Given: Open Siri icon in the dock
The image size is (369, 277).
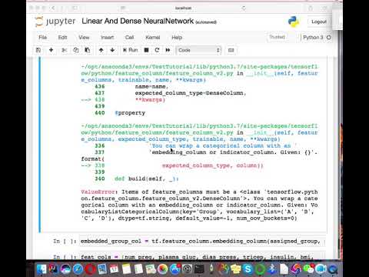Looking at the screenshot, I should click(66, 269).
